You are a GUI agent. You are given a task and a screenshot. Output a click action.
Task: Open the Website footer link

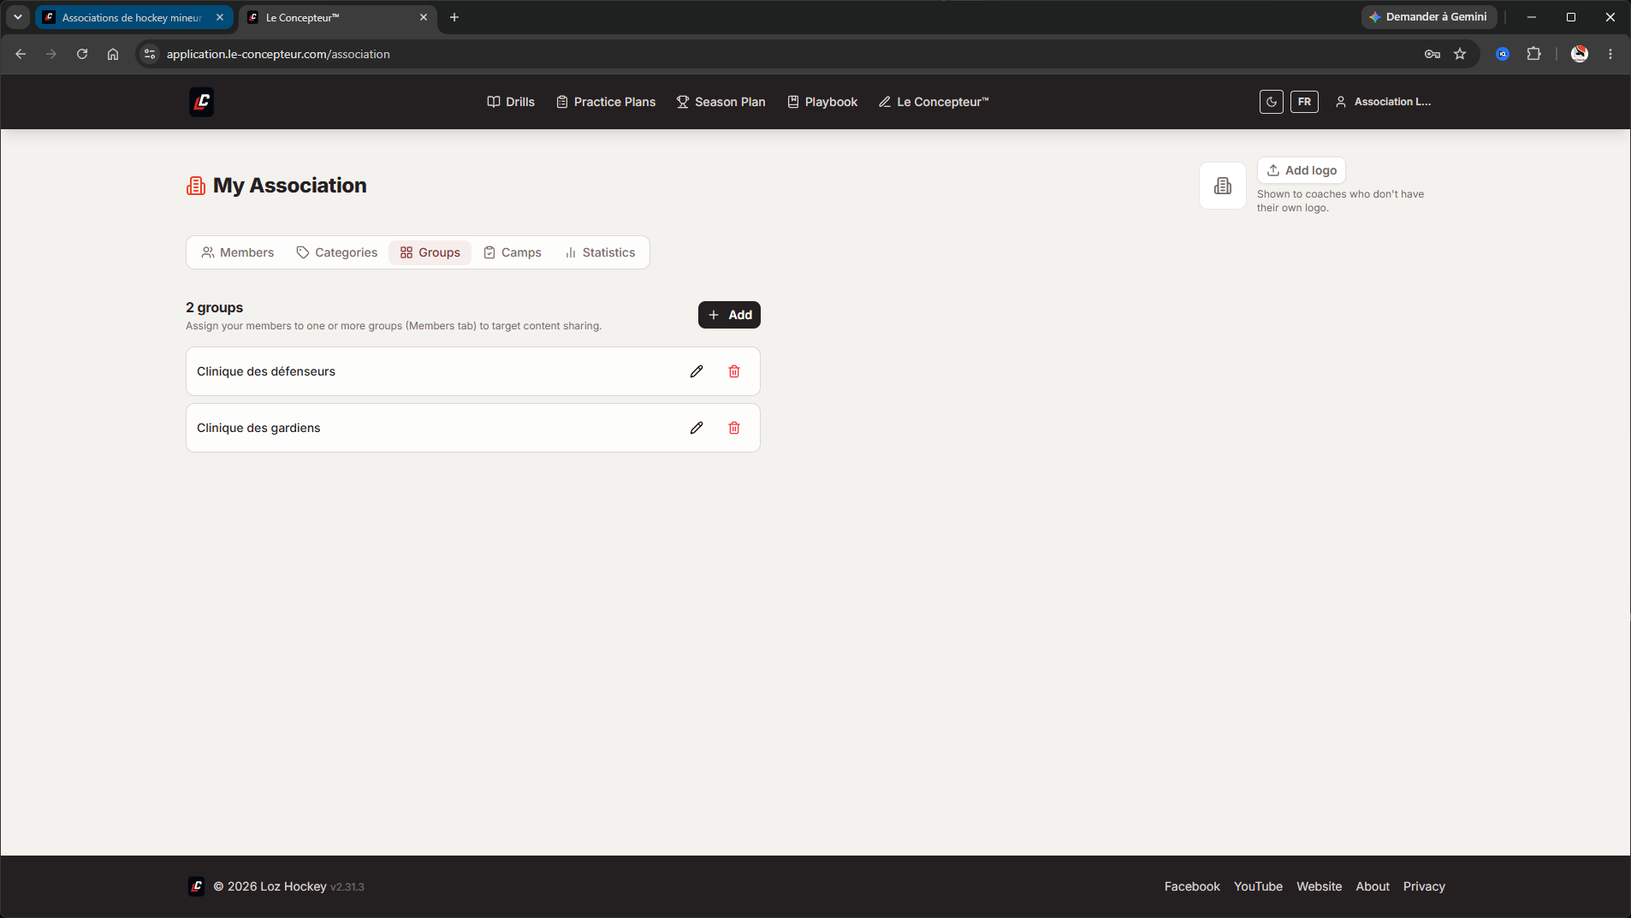pyautogui.click(x=1319, y=886)
